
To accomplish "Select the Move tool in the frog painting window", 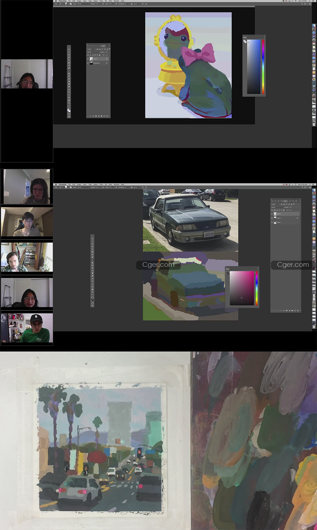I will click(x=69, y=49).
